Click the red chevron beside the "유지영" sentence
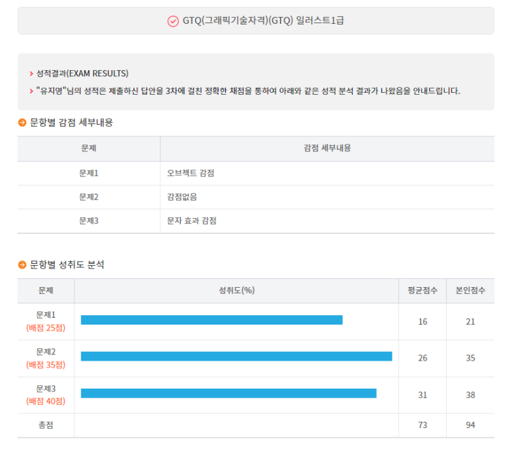Image resolution: width=507 pixels, height=450 pixels. [x=31, y=91]
